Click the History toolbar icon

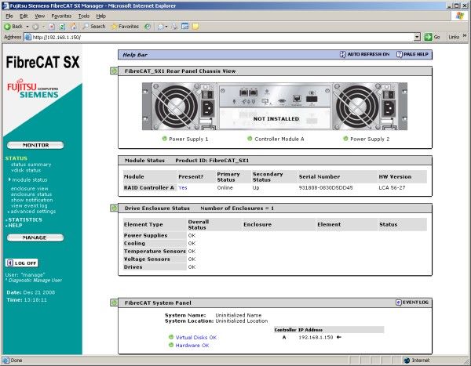(148, 27)
